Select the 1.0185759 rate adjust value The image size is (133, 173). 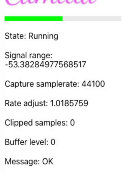69,103
